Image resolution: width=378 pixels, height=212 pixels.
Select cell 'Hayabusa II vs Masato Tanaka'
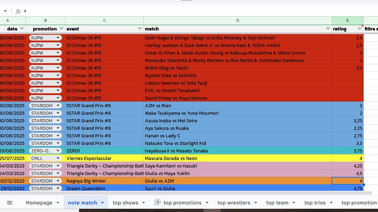pyautogui.click(x=238, y=151)
